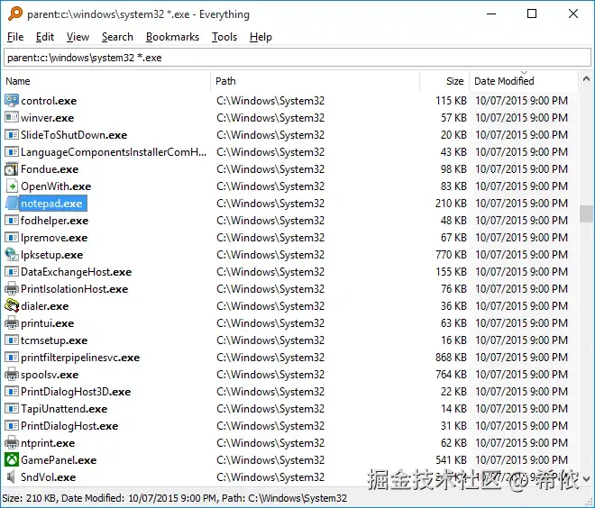Screen dimensions: 595x508
Task: Click the printui.exe printer icon
Action: [x=12, y=323]
